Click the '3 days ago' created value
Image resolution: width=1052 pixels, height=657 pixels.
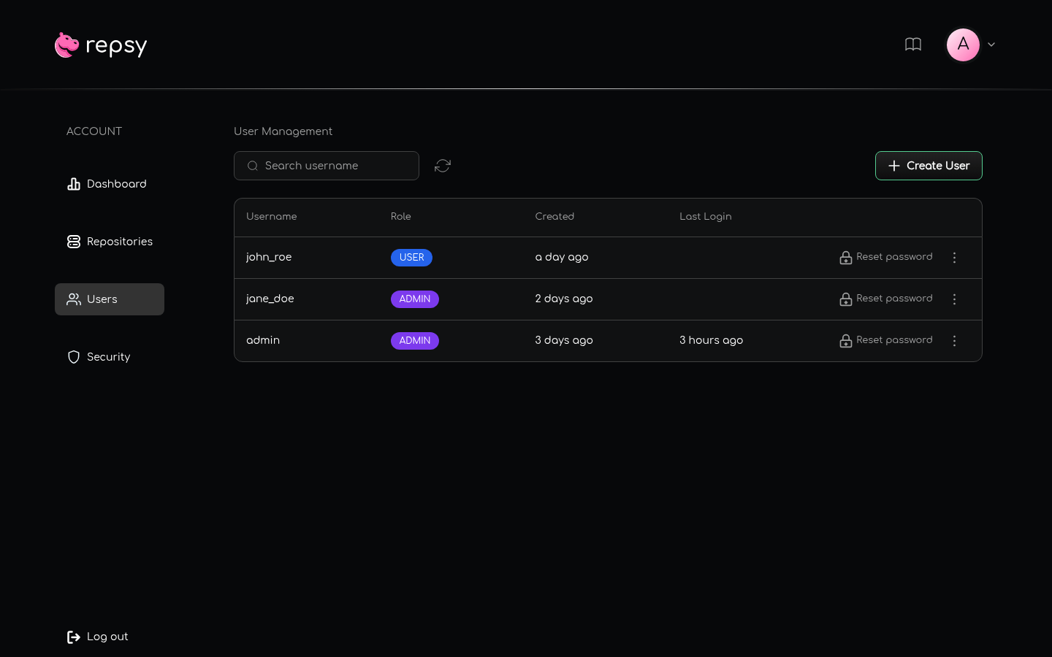(x=564, y=340)
